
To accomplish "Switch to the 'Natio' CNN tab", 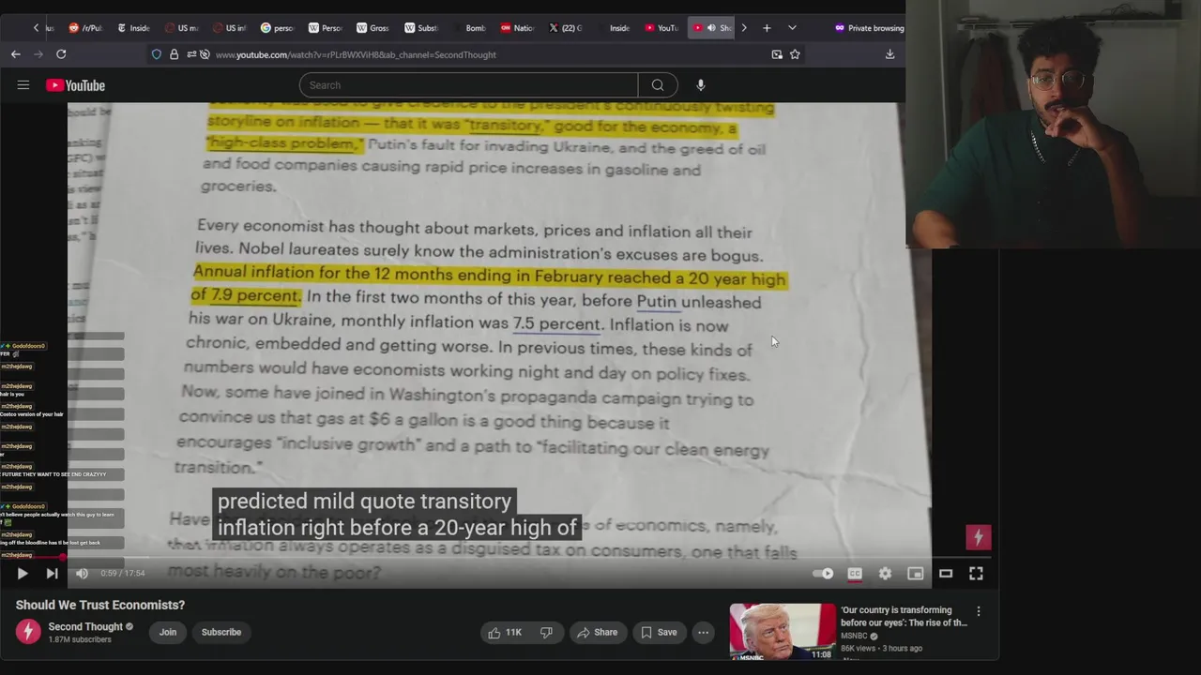I will coord(517,28).
